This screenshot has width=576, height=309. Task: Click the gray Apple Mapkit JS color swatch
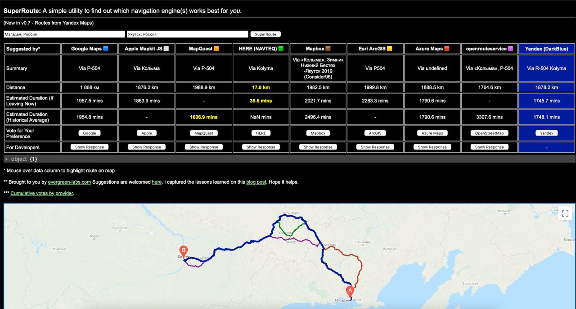pos(166,49)
